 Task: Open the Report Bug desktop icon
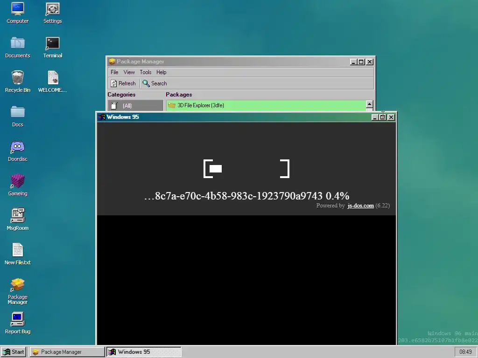coord(18,323)
